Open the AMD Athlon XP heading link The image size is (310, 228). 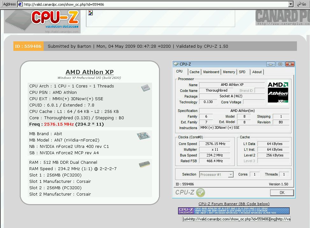[x=90, y=72]
